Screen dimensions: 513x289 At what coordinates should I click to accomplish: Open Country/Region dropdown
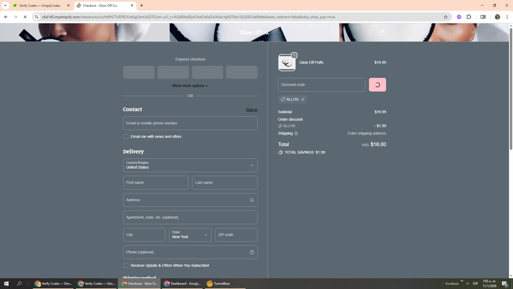tap(190, 165)
